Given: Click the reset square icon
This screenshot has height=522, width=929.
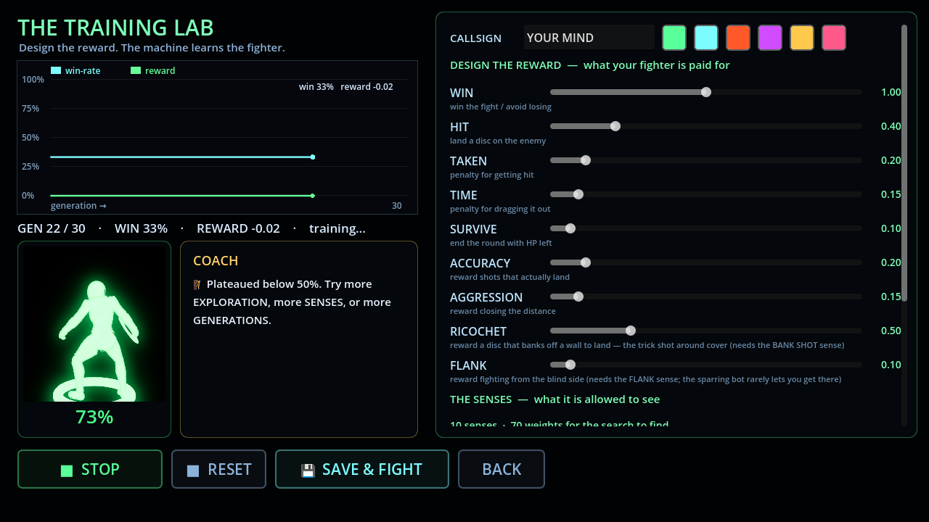Looking at the screenshot, I should [x=193, y=471].
